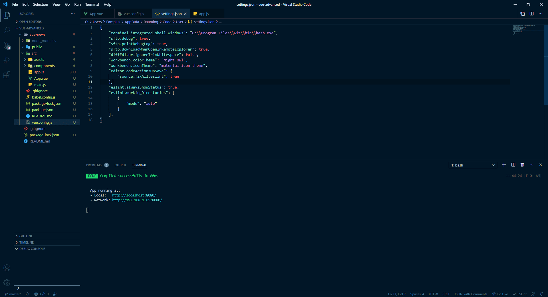Open the Extensions view
Image resolution: width=548 pixels, height=297 pixels.
click(7, 75)
